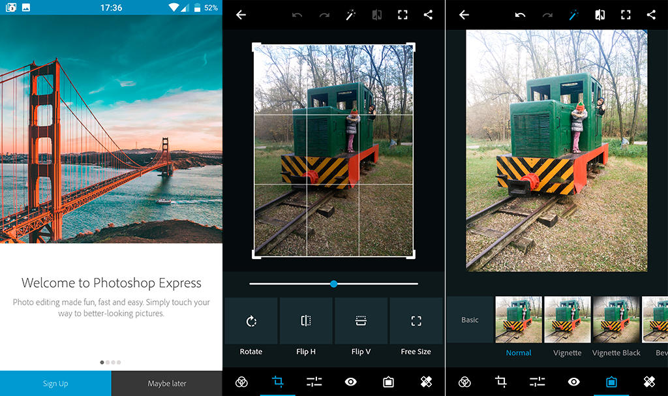This screenshot has width=668, height=396.
Task: Toggle blue auto-enhance wand in filters screen
Action: pos(573,15)
